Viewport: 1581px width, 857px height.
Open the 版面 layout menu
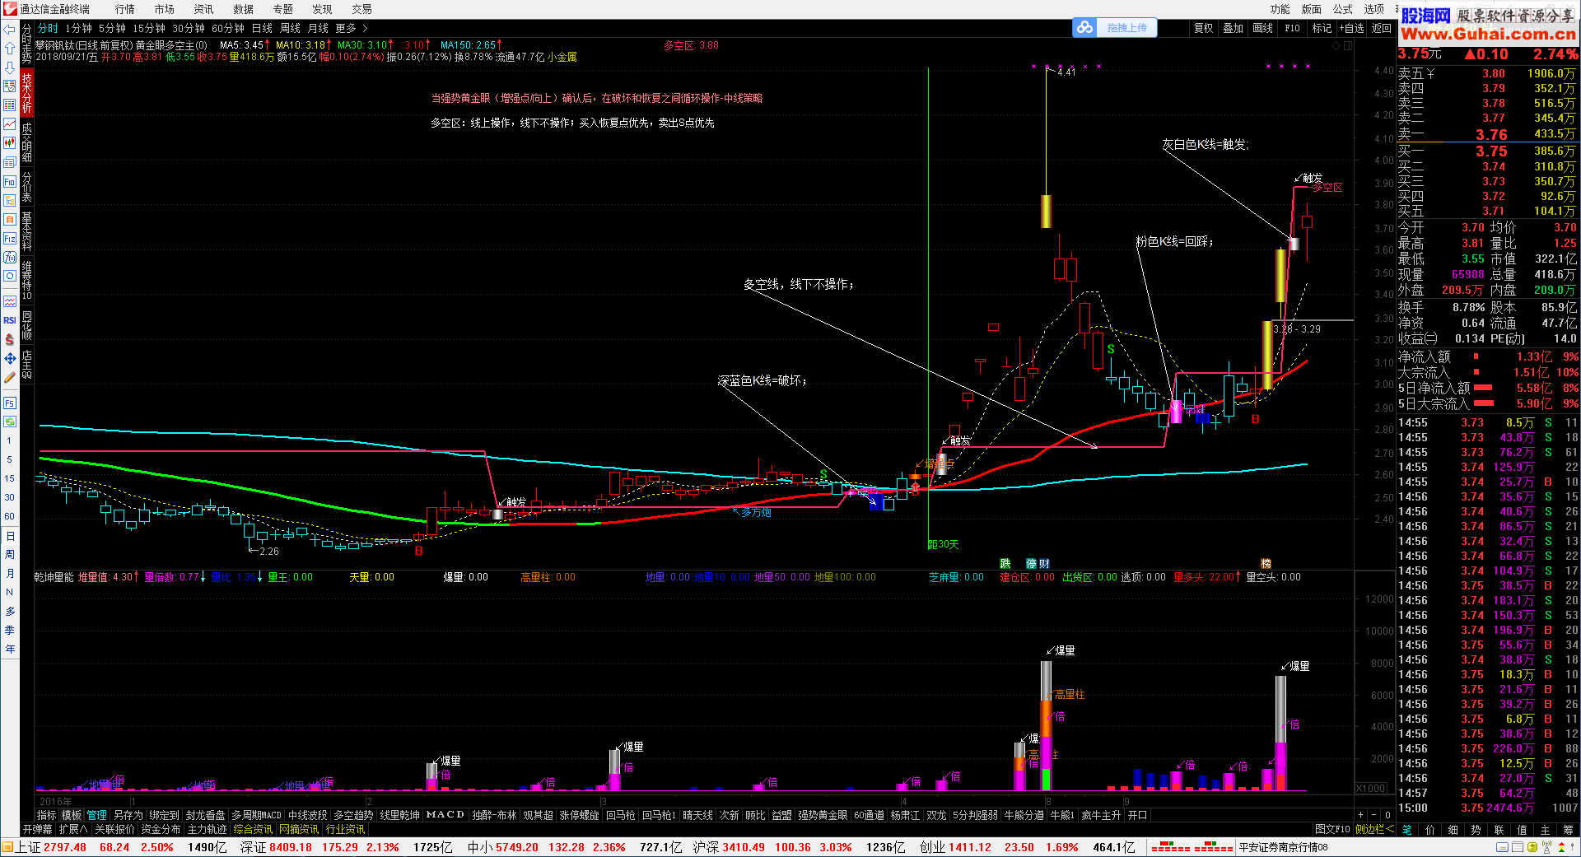1311,9
